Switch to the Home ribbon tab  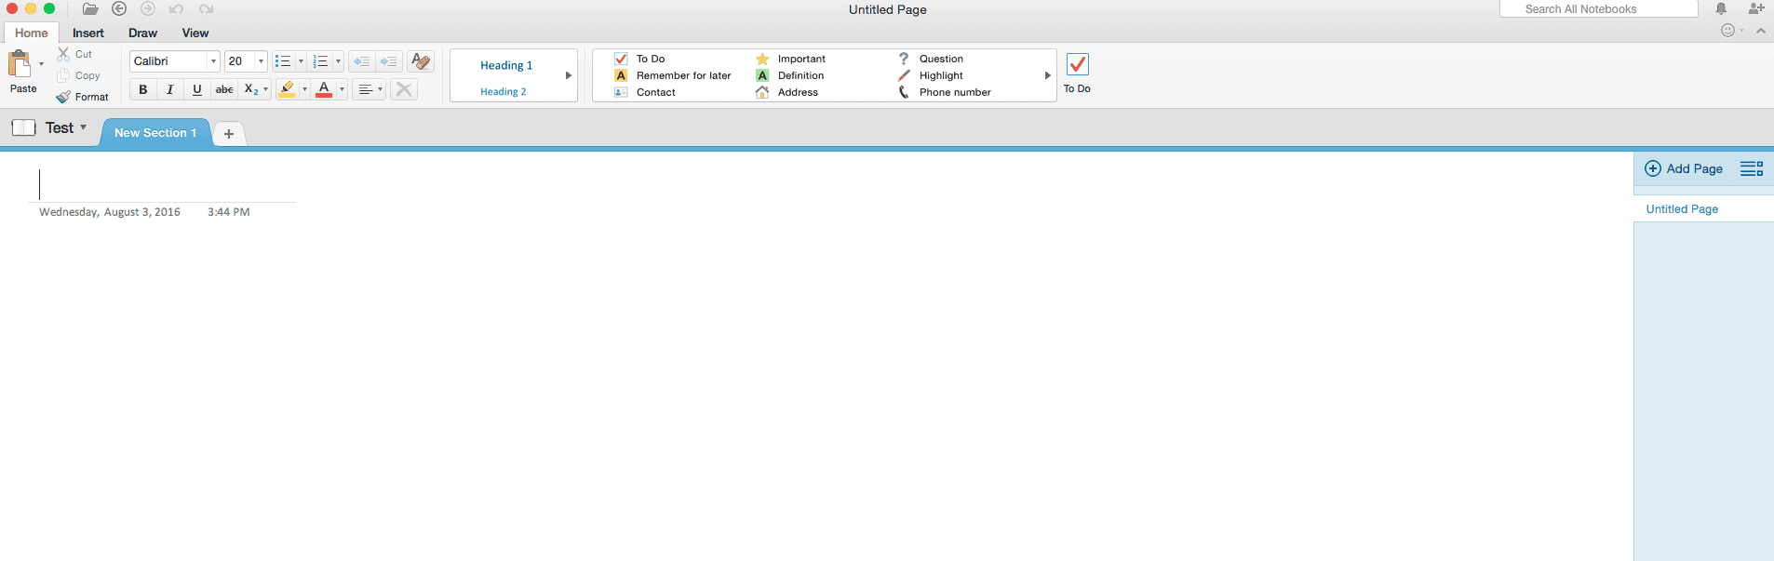click(x=31, y=33)
